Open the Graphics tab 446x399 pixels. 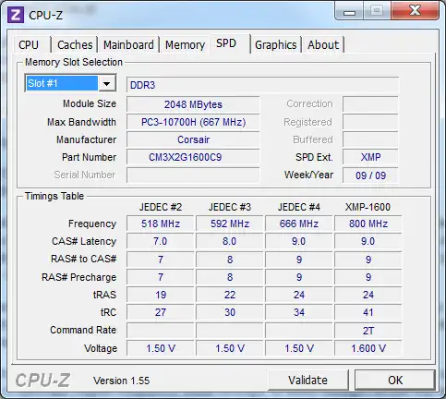pyautogui.click(x=276, y=45)
